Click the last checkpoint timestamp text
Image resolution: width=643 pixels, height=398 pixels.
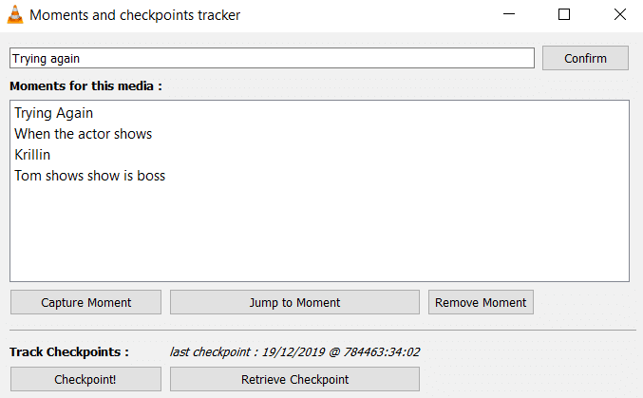click(x=294, y=351)
